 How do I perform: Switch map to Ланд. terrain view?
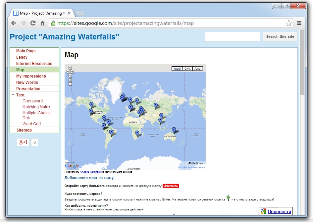[197, 69]
